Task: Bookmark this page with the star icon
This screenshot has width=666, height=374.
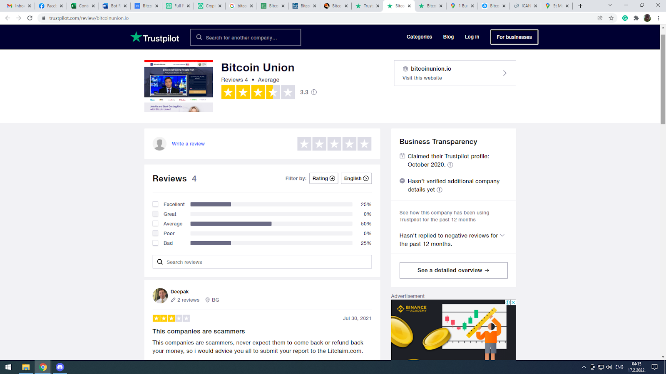Action: [611, 18]
